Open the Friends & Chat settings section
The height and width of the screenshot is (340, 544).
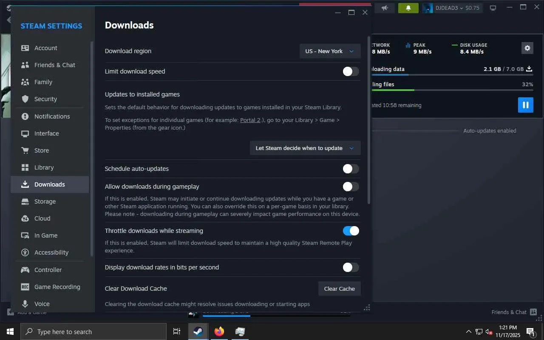[50, 65]
